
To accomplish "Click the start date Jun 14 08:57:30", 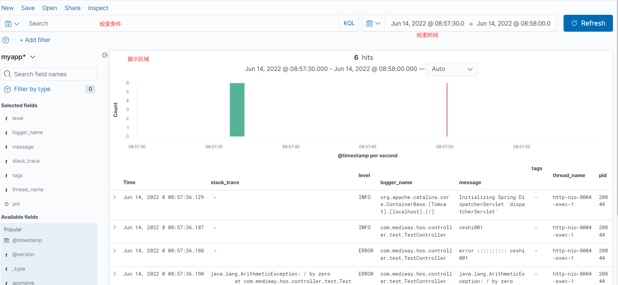I will [x=427, y=24].
